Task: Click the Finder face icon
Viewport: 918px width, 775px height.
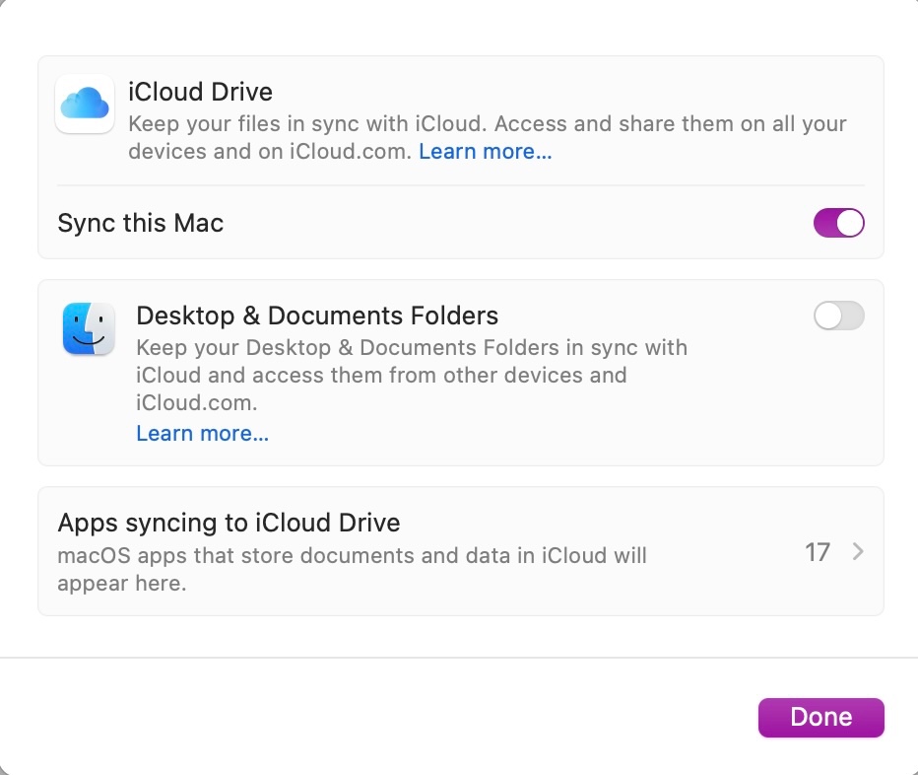Action: click(x=89, y=328)
